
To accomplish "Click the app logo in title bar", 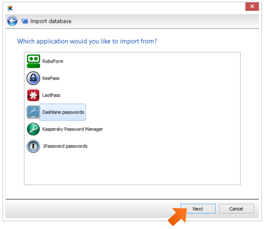I will tap(10, 8).
